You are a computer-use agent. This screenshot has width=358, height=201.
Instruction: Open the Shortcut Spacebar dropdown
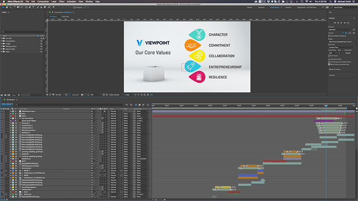[340, 29]
